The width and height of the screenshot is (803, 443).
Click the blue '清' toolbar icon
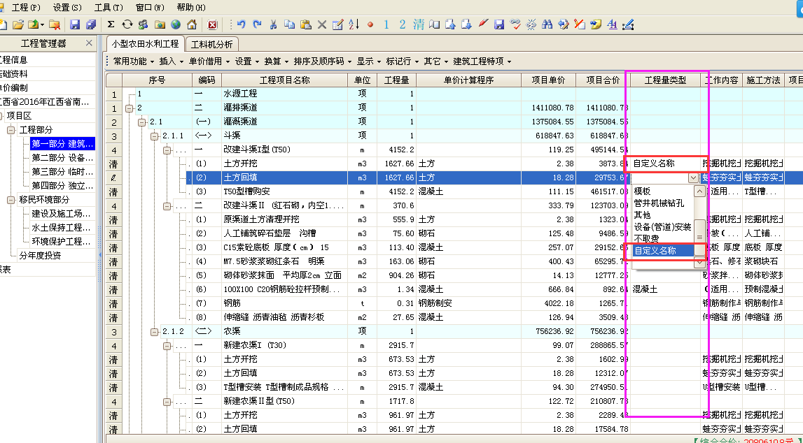click(419, 24)
